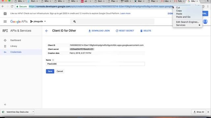211x118 pixels.
Task: Click Show All downloads button
Action: click(x=198, y=112)
